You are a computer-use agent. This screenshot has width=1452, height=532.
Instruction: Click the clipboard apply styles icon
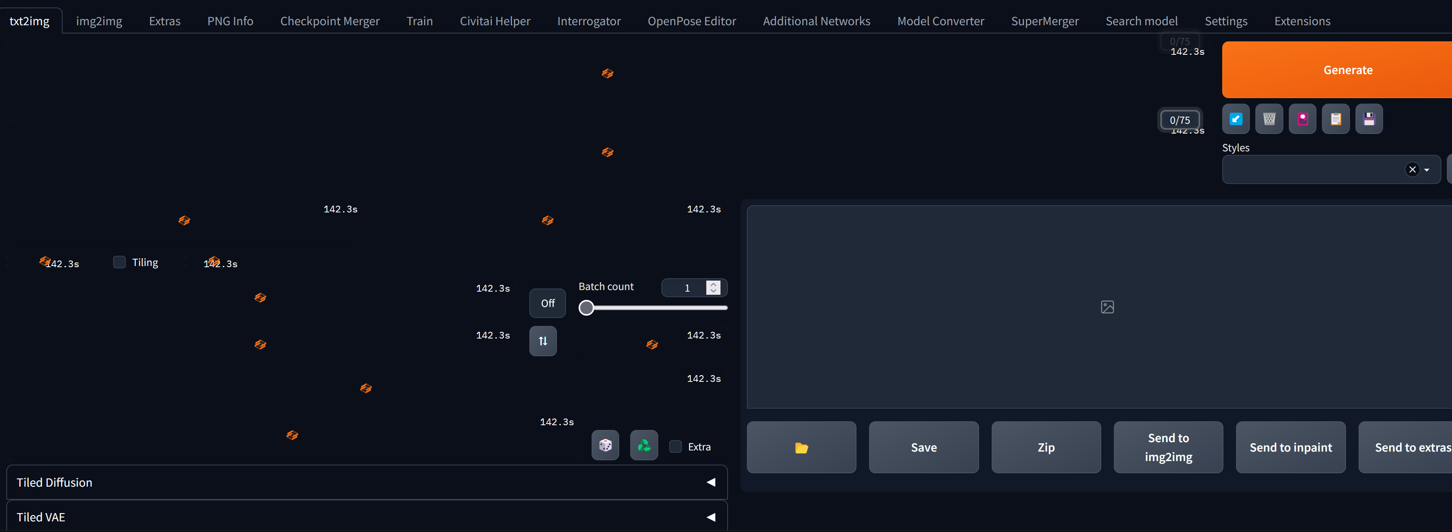1335,119
